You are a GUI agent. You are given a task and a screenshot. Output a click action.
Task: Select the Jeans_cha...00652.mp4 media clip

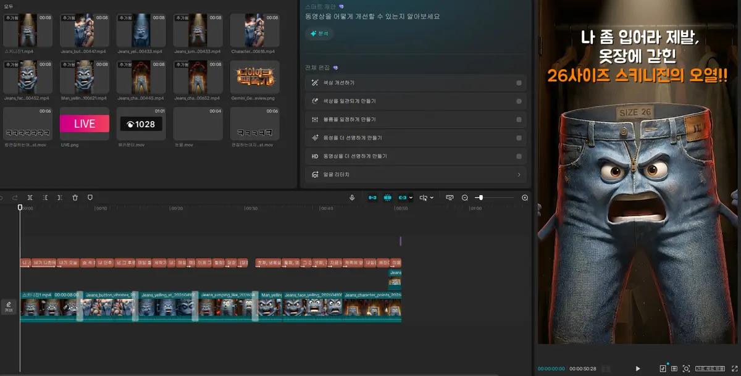tap(198, 77)
